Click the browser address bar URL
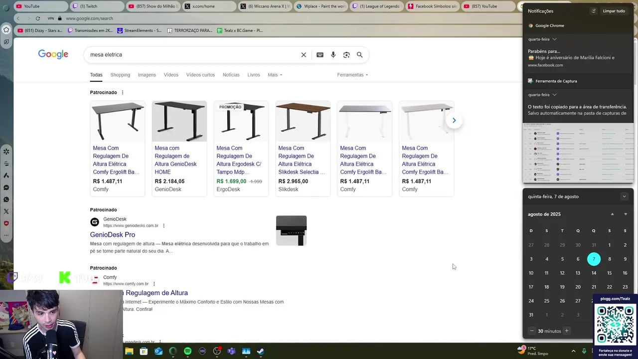Image resolution: width=638 pixels, height=359 pixels. coord(89,18)
